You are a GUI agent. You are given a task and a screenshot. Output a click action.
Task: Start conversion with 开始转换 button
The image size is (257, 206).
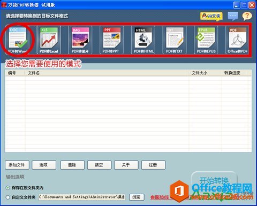tap(214, 181)
